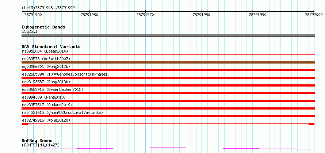Click the red nsv3357617 variant bar
325x153 pixels.
pyautogui.click(x=168, y=108)
